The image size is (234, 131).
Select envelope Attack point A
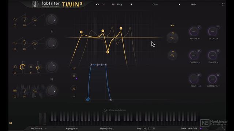tap(91, 65)
